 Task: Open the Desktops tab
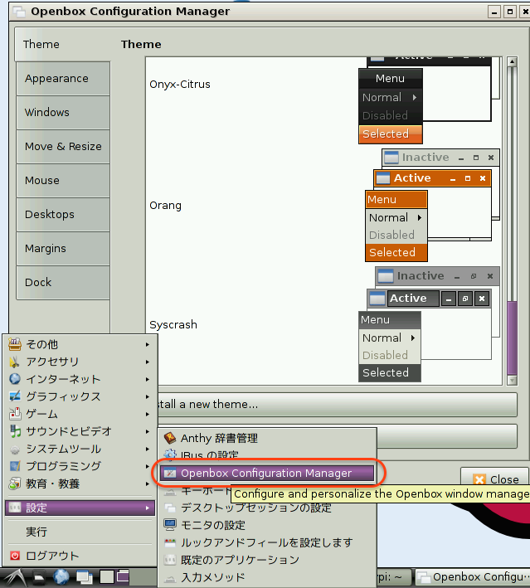coord(63,215)
